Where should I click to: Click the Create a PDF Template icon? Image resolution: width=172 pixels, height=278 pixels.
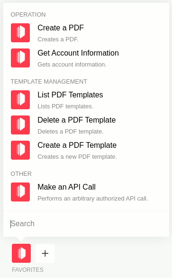coord(20,150)
